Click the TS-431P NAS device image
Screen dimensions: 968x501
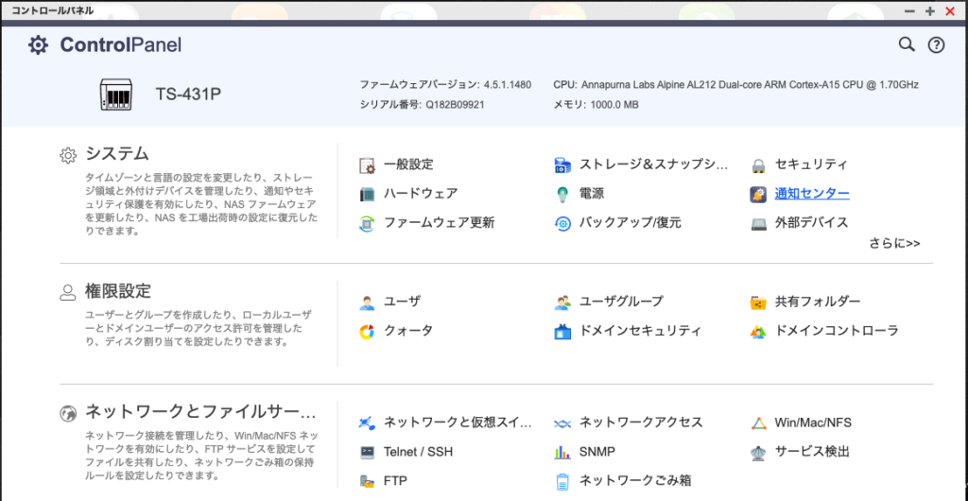click(x=116, y=95)
